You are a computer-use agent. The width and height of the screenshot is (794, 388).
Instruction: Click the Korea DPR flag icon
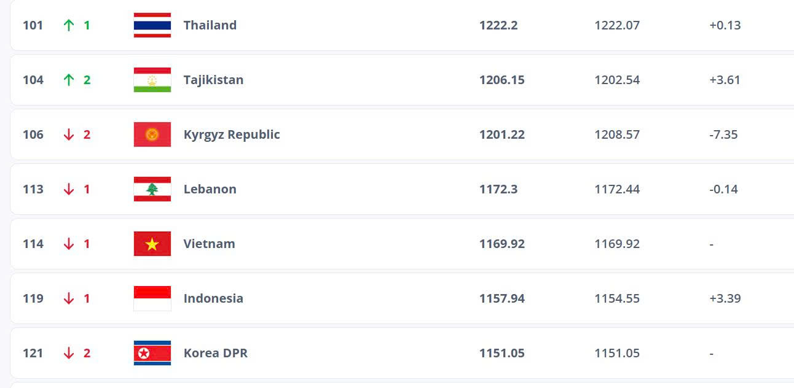point(152,353)
